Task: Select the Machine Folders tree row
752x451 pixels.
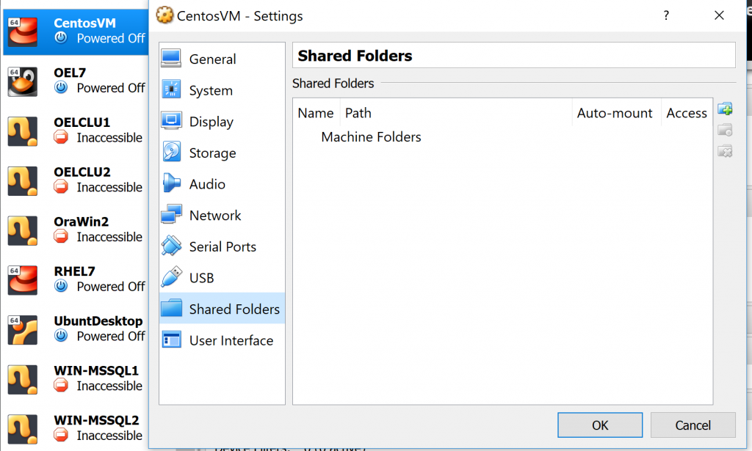Action: 502,137
